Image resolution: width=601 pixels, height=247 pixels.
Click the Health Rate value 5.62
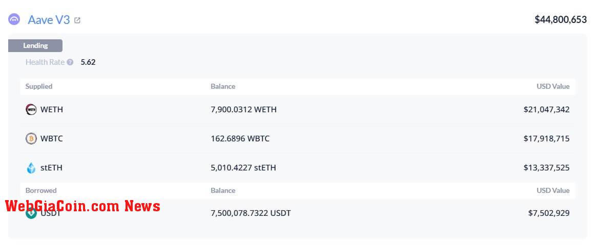88,62
